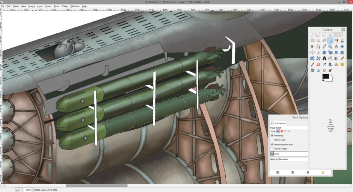Select the Blur/Sharpen droplet tool
The image size is (353, 192).
pyautogui.click(x=318, y=70)
